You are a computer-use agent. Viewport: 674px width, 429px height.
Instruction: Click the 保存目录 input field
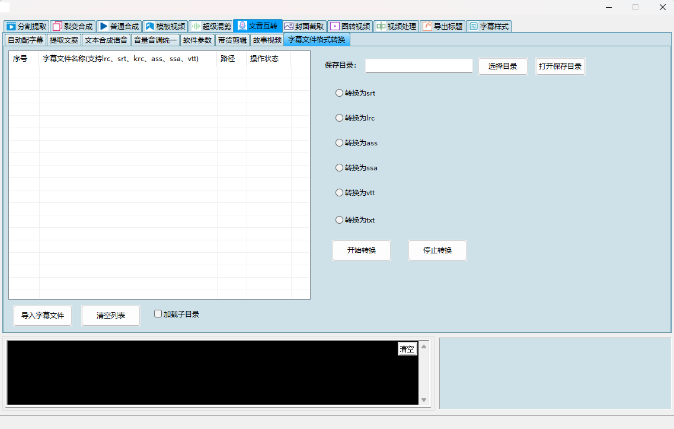click(419, 66)
